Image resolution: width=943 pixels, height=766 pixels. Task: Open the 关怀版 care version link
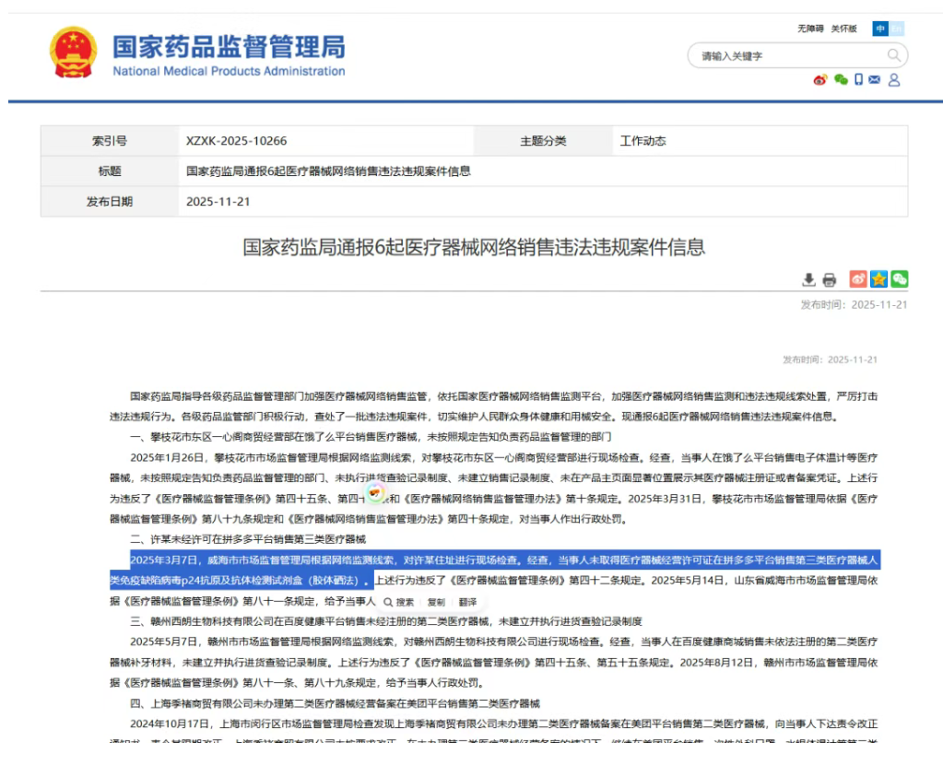click(x=843, y=29)
